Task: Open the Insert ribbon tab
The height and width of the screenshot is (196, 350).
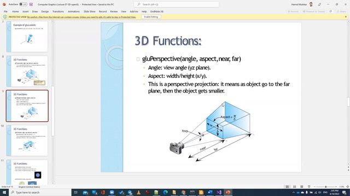Action: click(x=26, y=11)
